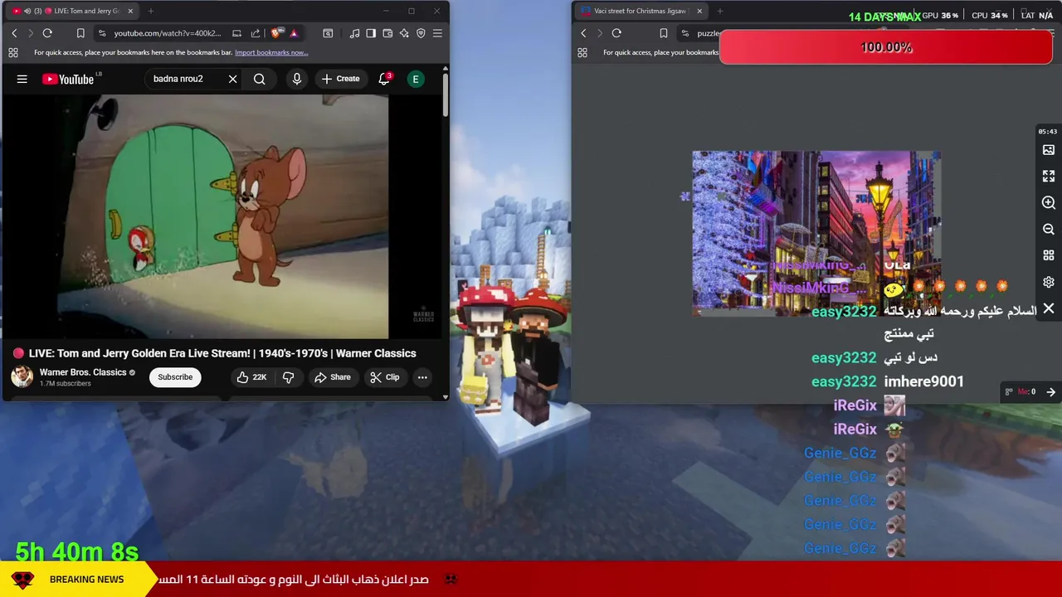Open the music note playlist icon
The image size is (1062, 597).
point(355,33)
